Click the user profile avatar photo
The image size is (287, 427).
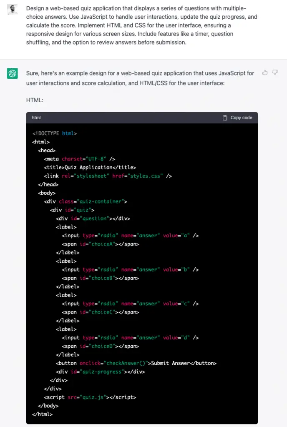(12, 9)
